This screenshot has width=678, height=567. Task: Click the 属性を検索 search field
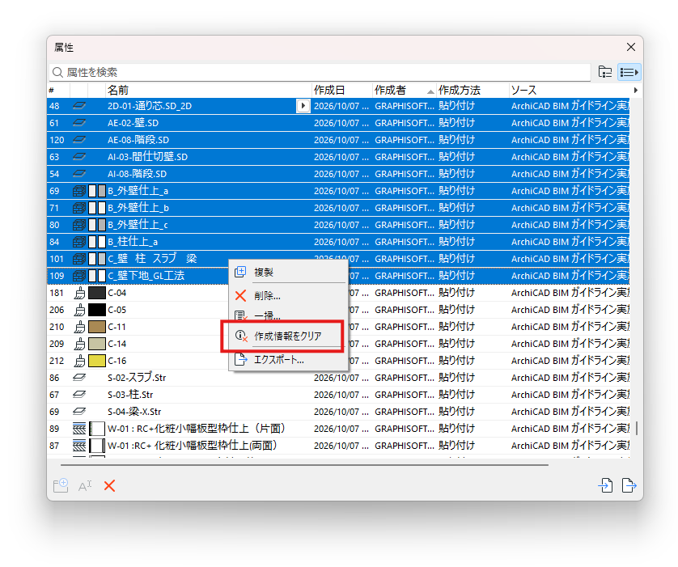(x=320, y=72)
